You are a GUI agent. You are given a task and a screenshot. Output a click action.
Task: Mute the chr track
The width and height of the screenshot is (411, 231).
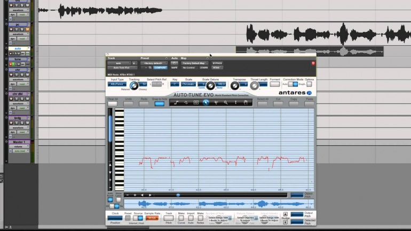pyautogui.click(x=27, y=75)
